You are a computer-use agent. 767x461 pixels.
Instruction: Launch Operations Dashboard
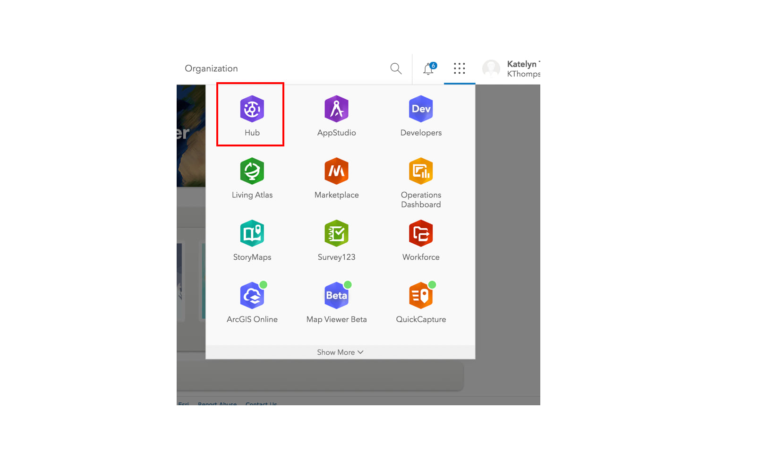coord(421,183)
